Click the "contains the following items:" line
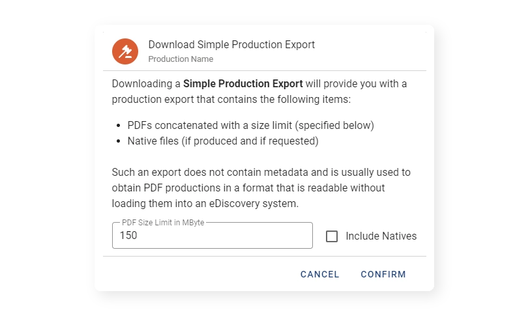Viewport: 530px width, 323px height. (x=231, y=100)
